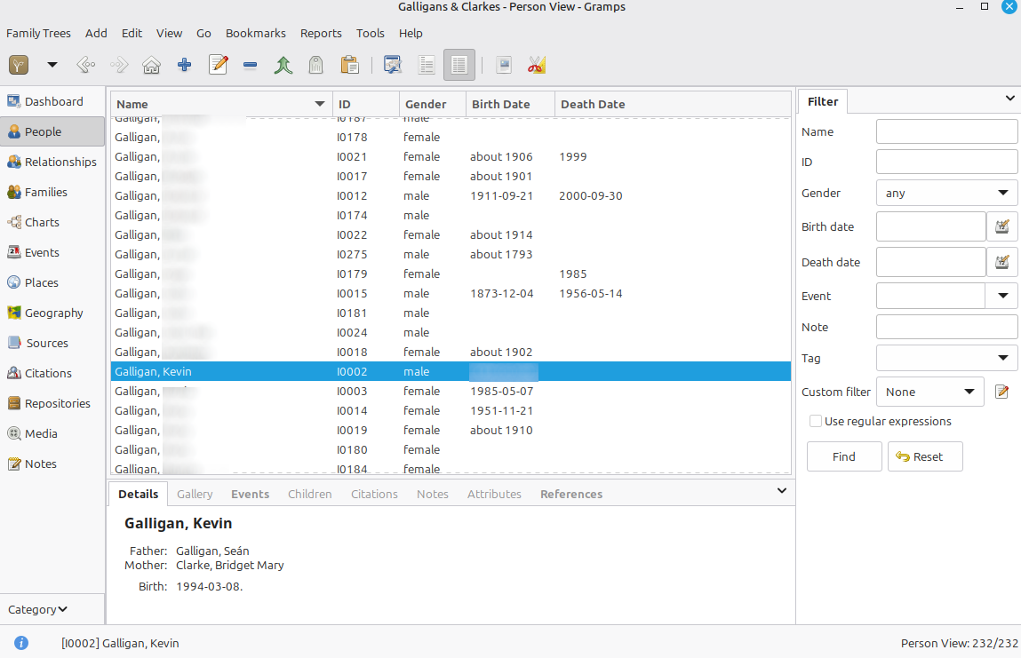Viewport: 1021px width, 658px height.
Task: Click the Edit selected person pencil icon
Action: (218, 65)
